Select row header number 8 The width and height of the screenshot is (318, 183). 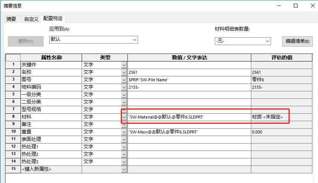(x=13, y=117)
